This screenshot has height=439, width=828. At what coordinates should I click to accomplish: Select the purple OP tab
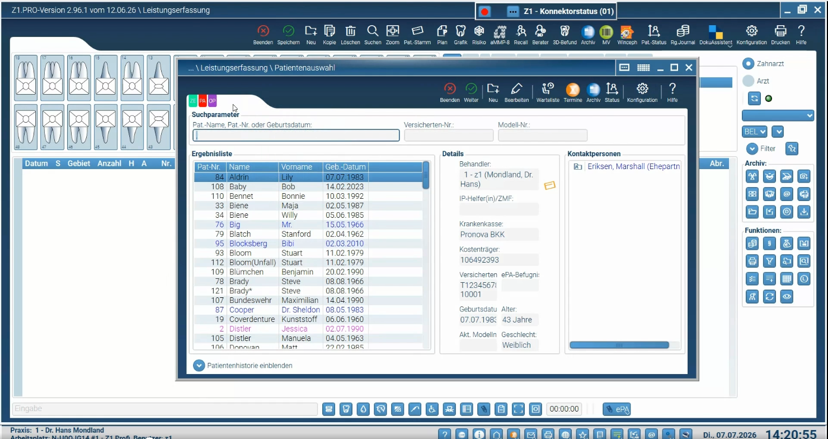click(212, 101)
